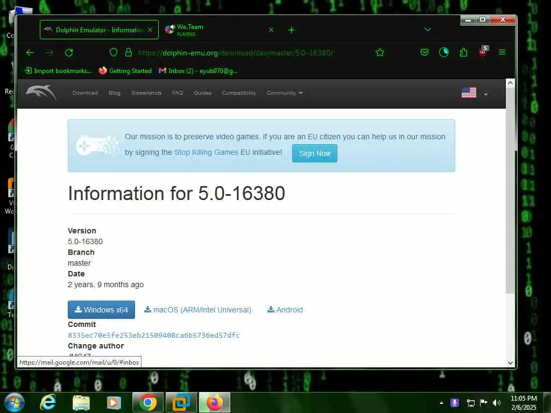Open the Windows Start button
Viewport: 551px width, 413px height.
pos(15,403)
